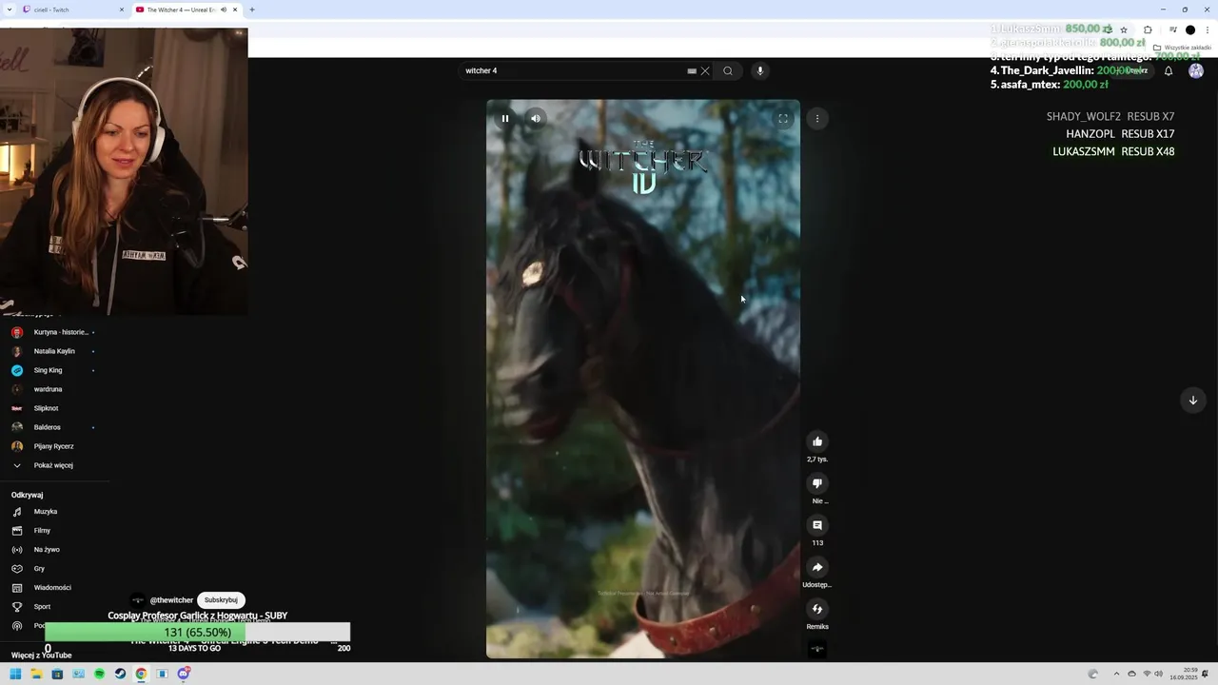Open File Explorer from taskbar

pos(36,675)
